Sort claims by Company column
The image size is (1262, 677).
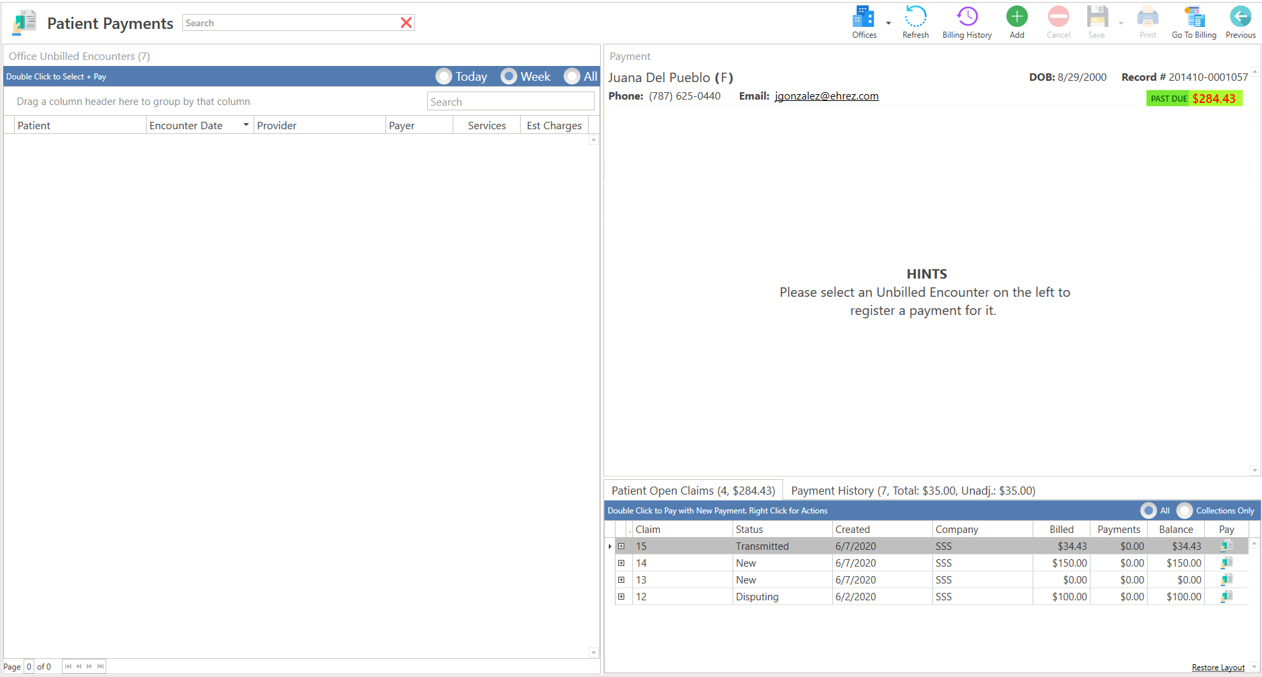(x=983, y=529)
